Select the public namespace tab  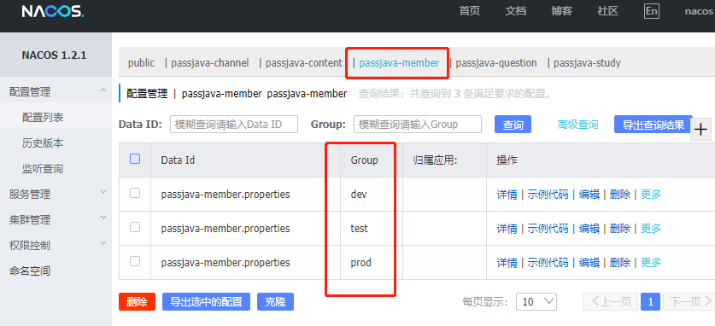pos(141,63)
